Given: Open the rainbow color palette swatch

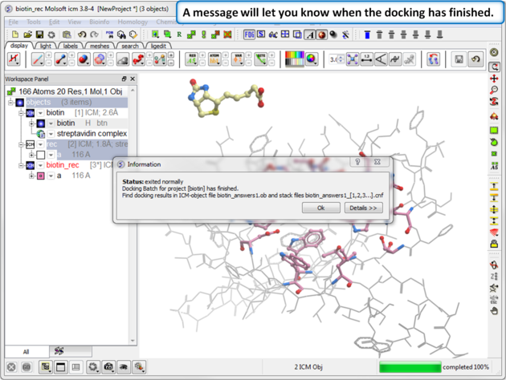Looking at the screenshot, I should (295, 60).
